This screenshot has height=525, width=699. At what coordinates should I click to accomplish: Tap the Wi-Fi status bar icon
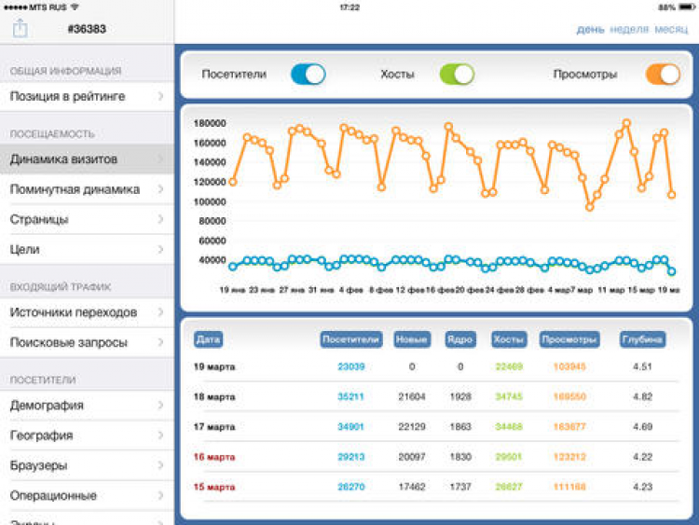click(75, 7)
